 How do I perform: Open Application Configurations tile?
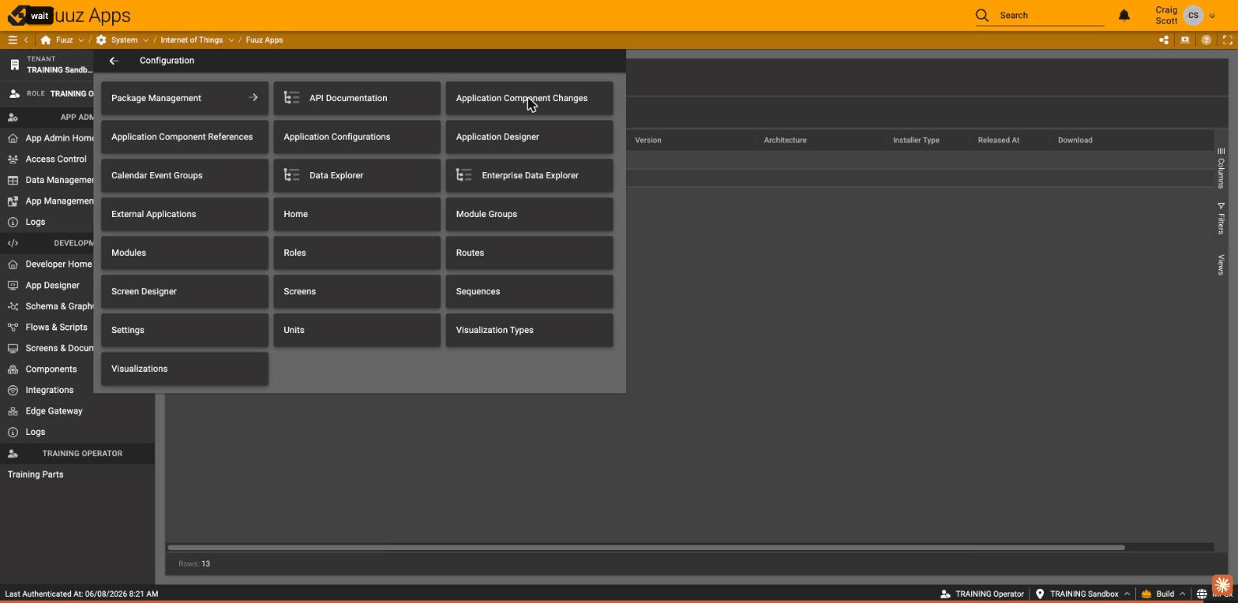click(x=357, y=137)
